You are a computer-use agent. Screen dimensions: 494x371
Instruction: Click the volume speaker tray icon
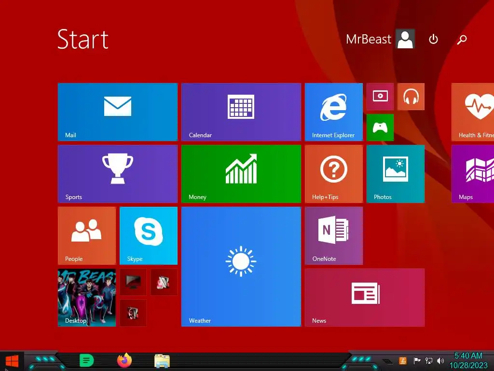440,360
